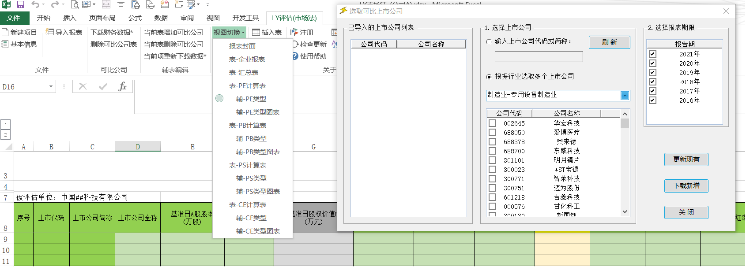
Task: Click the Save icon in quick access toolbar
Action: tap(21, 5)
